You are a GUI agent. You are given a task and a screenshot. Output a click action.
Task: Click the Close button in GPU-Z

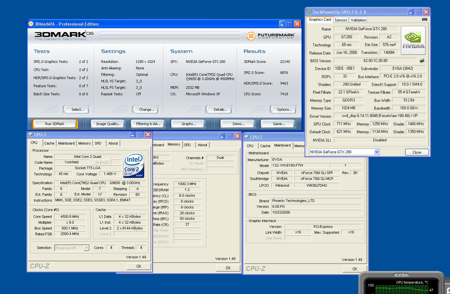pos(417,152)
